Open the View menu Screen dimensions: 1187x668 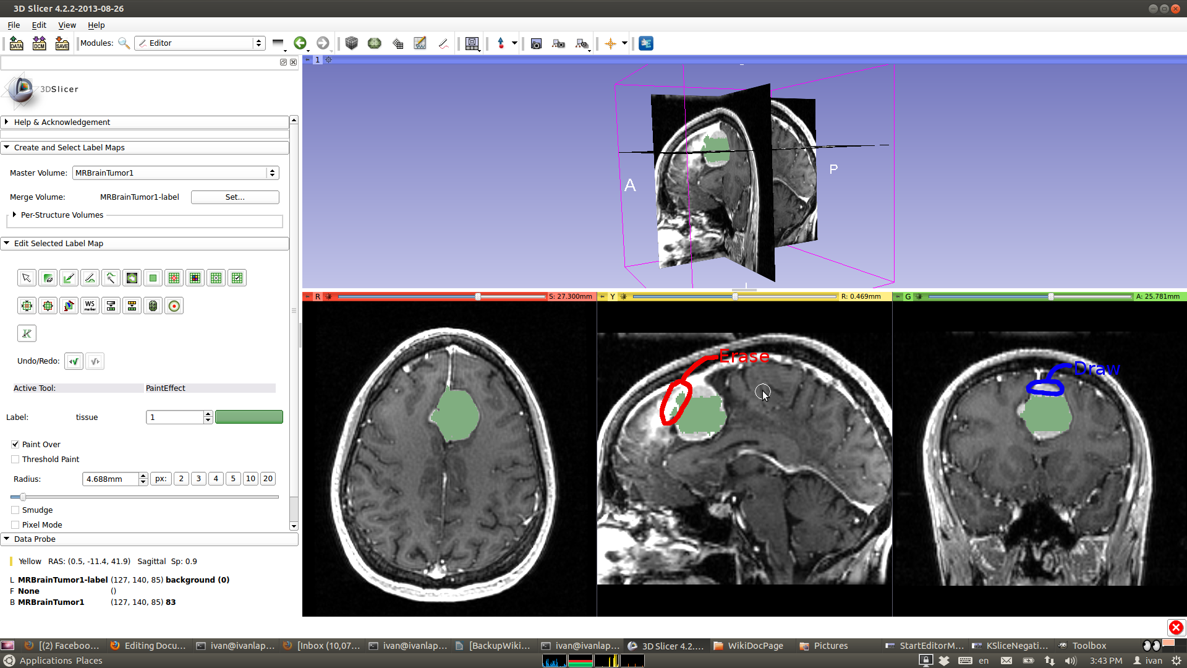[67, 25]
